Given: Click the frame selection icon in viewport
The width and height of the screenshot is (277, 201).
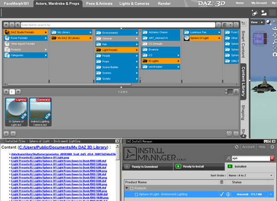Looking at the screenshot, I should 275,48.
